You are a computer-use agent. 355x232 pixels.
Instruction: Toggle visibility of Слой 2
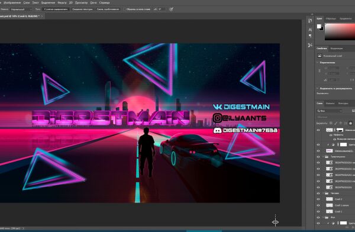click(318, 199)
